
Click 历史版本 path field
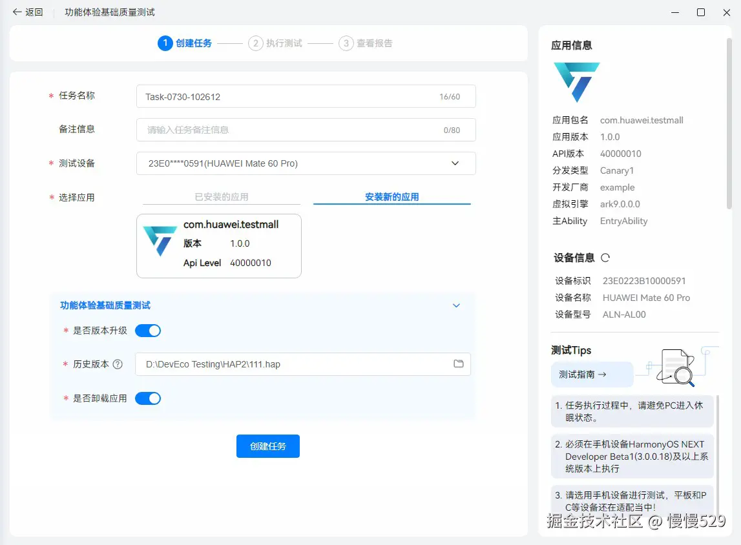click(x=302, y=364)
